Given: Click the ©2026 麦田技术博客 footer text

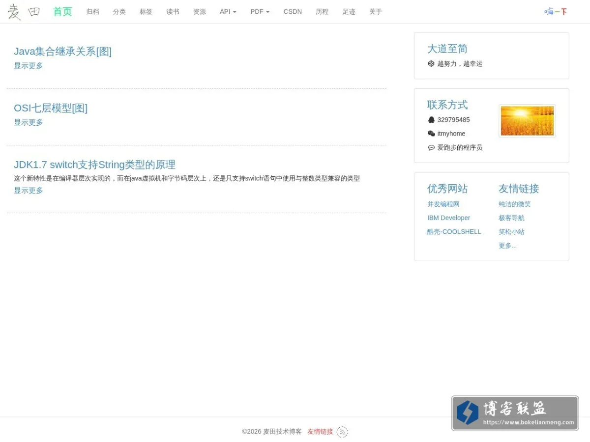Looking at the screenshot, I should pos(272,432).
